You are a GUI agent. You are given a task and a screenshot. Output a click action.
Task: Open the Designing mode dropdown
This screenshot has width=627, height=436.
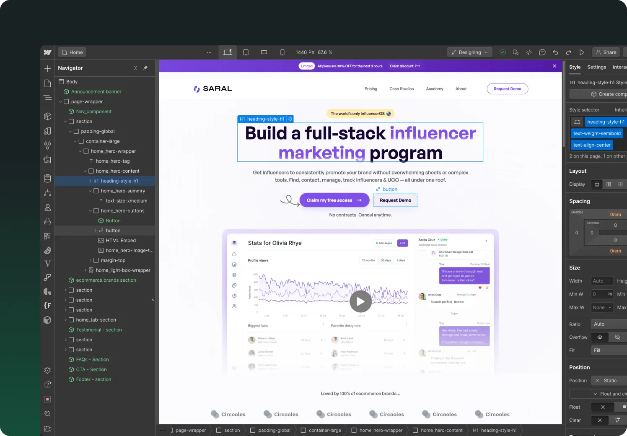click(x=470, y=52)
